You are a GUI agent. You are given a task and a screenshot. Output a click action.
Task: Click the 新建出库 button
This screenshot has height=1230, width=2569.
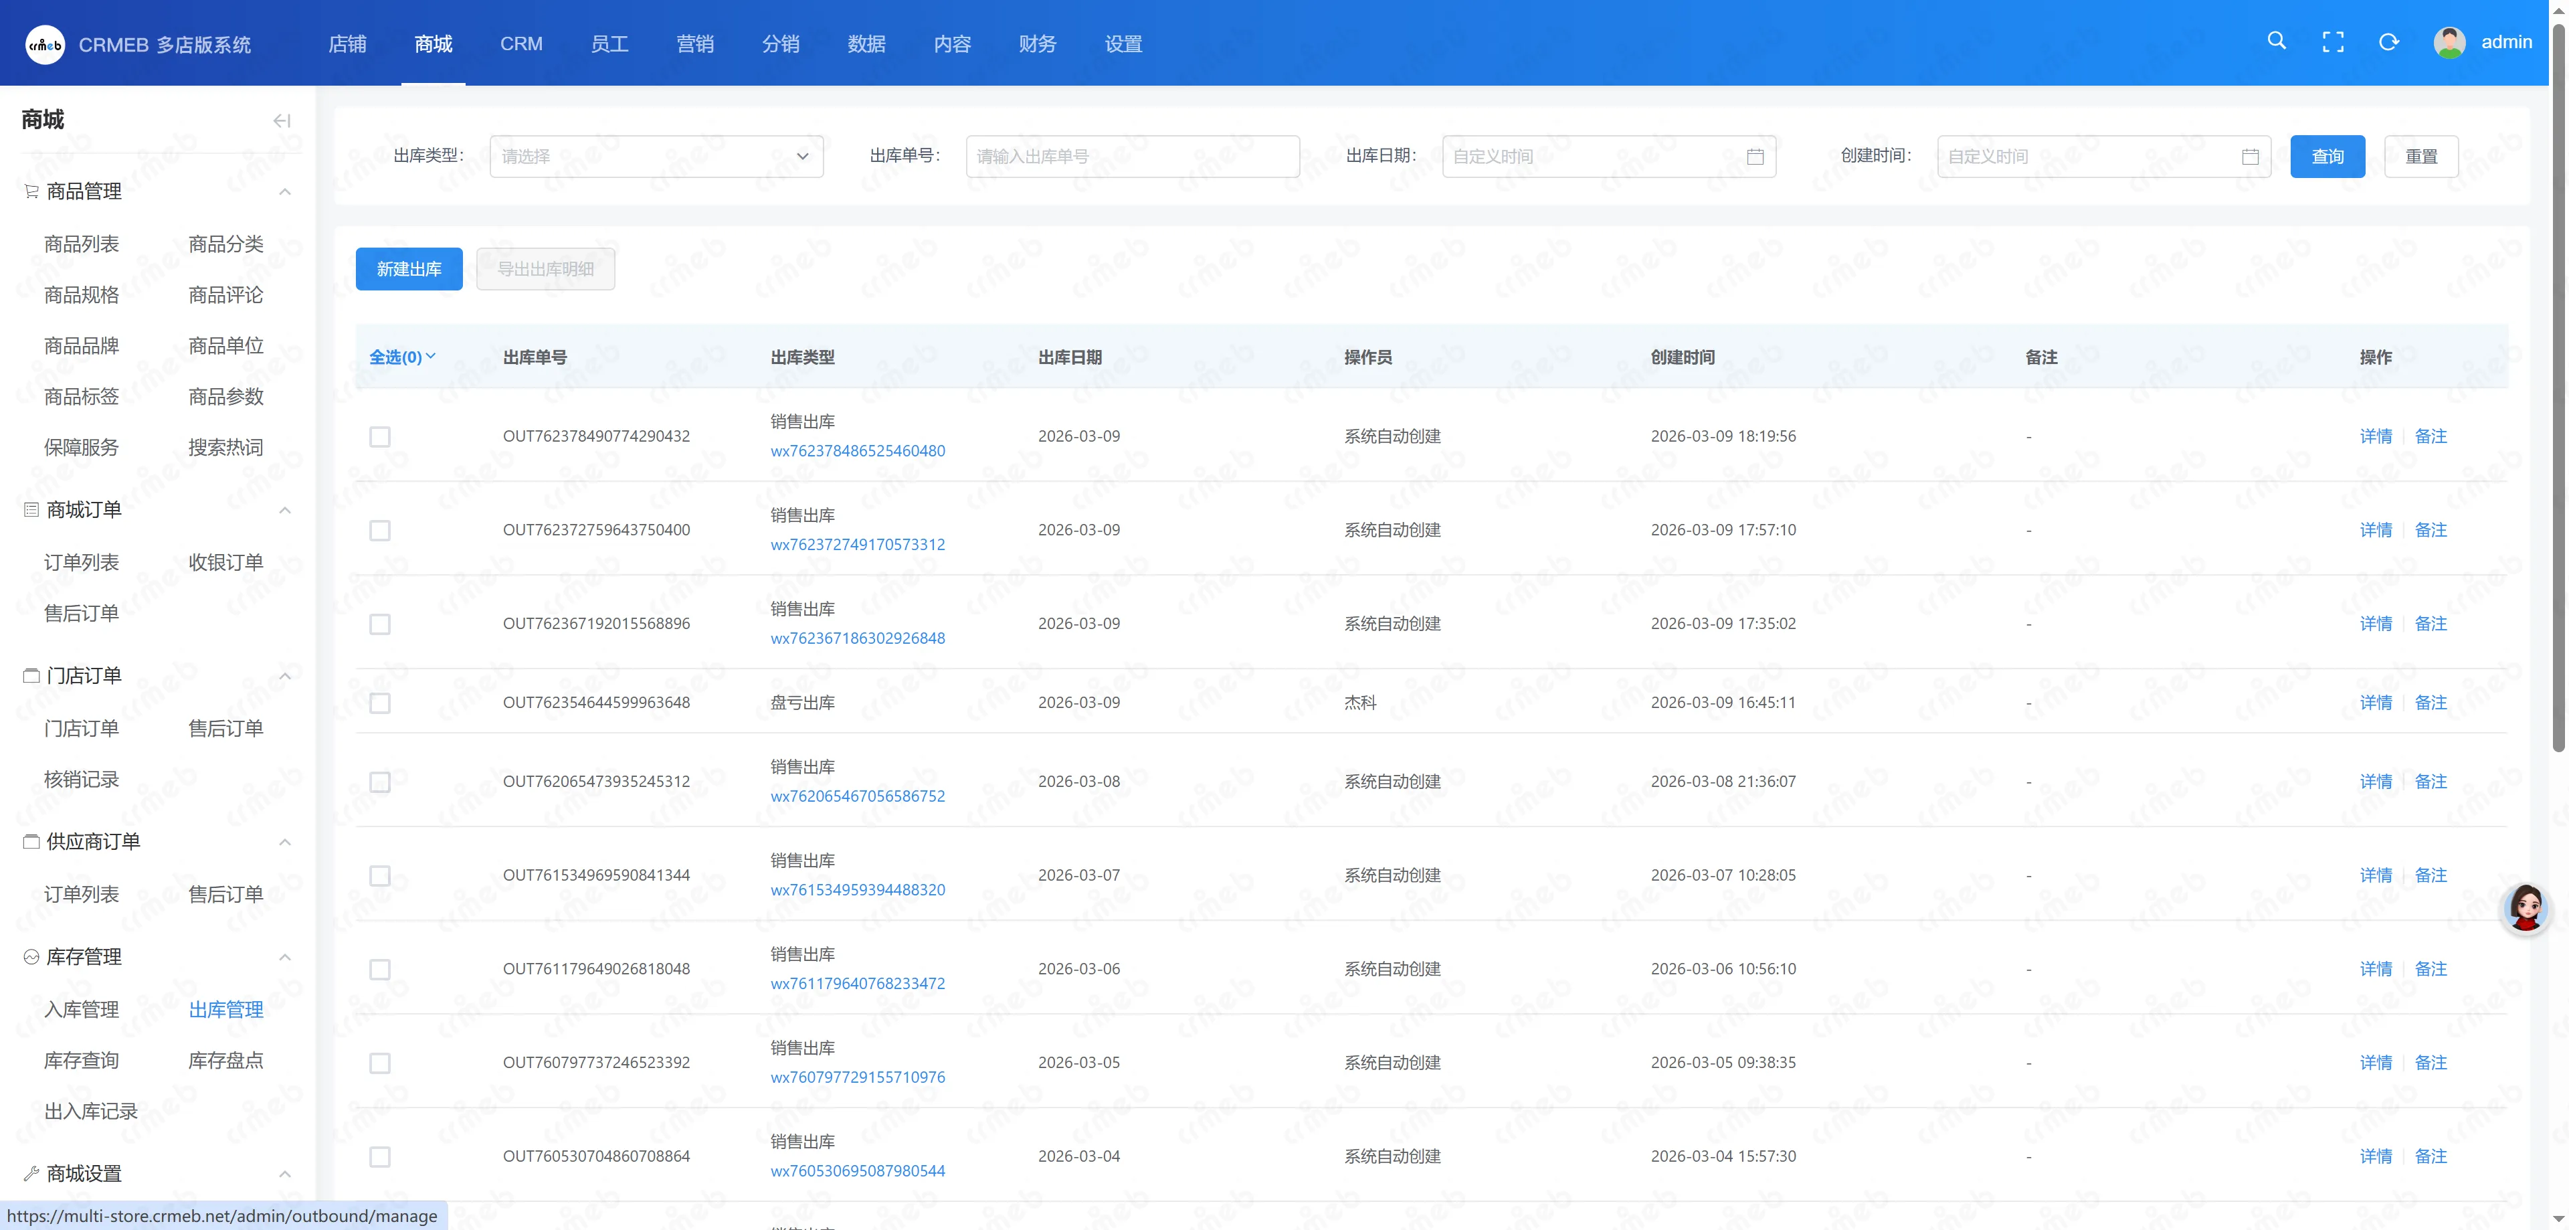[409, 269]
